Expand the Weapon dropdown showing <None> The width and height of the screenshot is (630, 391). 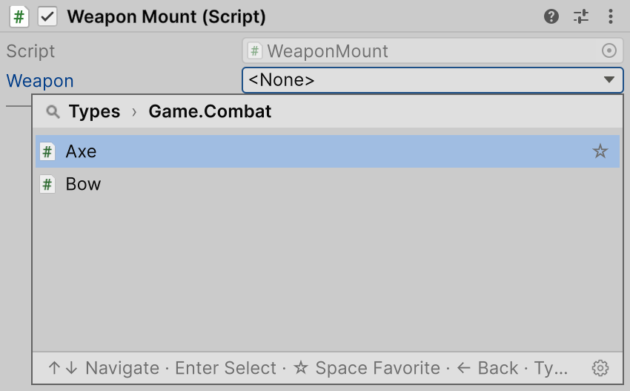coord(433,80)
